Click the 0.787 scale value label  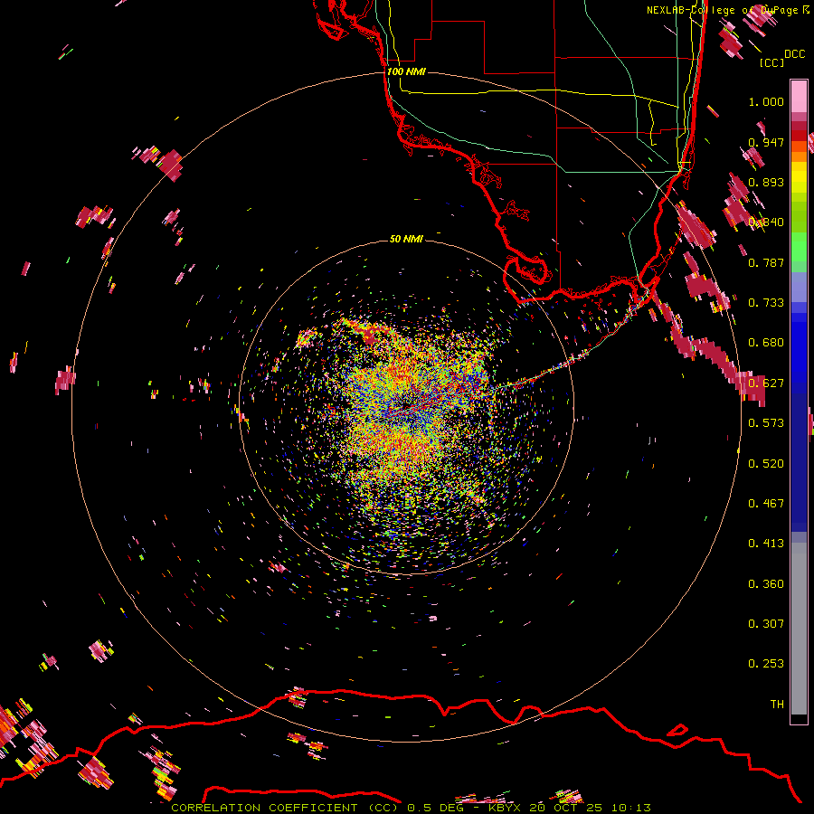(x=766, y=262)
